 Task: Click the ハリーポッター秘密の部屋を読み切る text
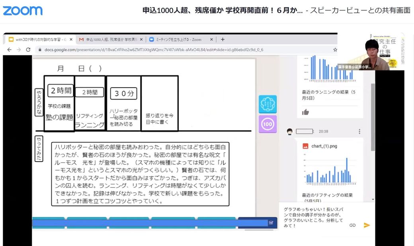tap(123, 117)
